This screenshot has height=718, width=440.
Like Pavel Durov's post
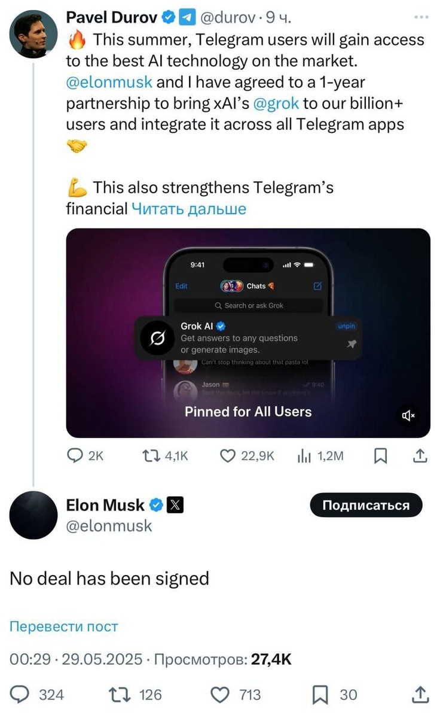[x=229, y=456]
